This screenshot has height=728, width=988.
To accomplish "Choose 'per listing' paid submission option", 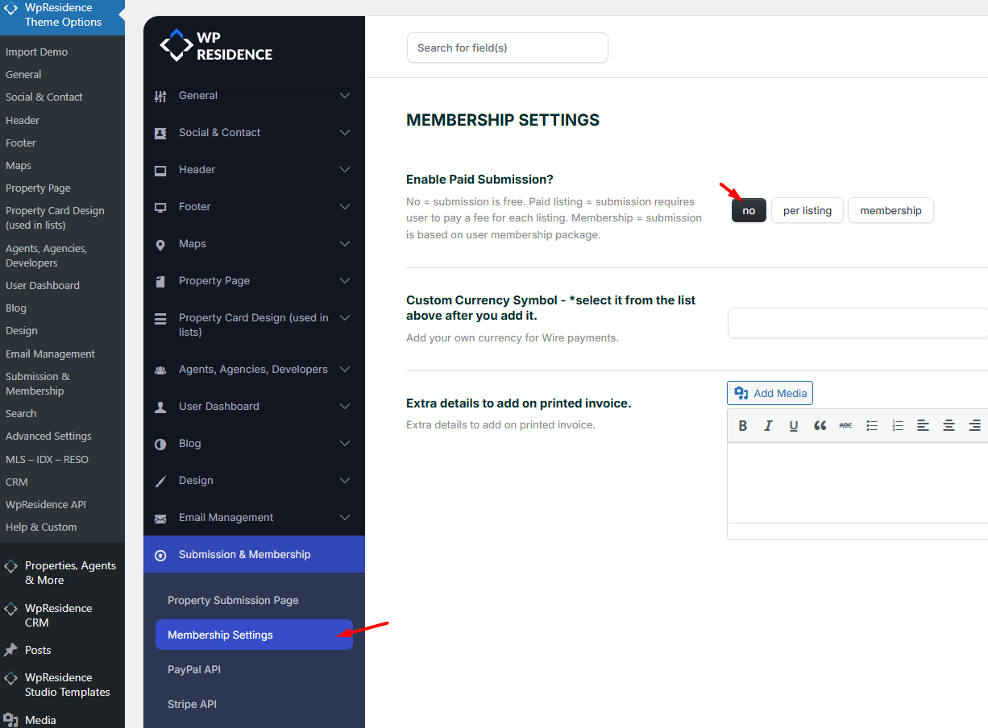I will [807, 210].
